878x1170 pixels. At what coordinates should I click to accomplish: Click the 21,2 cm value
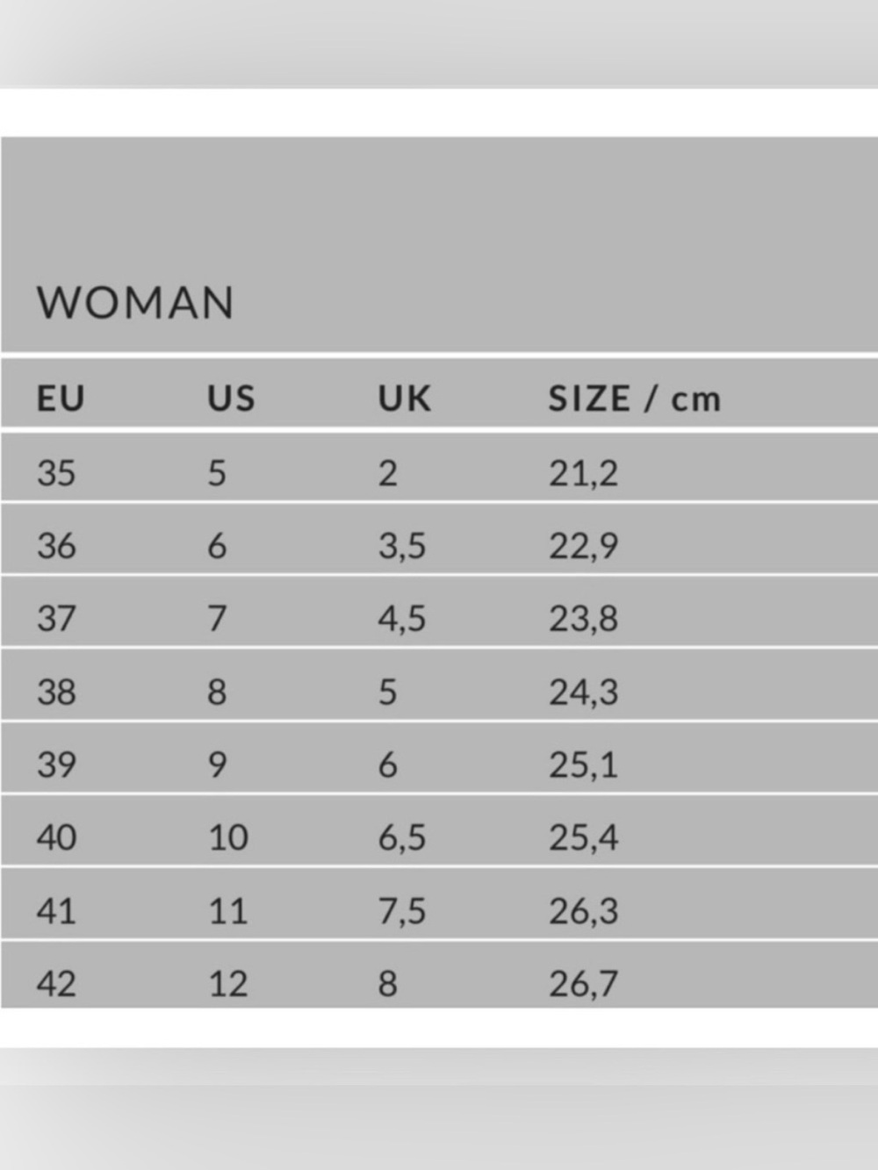[x=584, y=474]
